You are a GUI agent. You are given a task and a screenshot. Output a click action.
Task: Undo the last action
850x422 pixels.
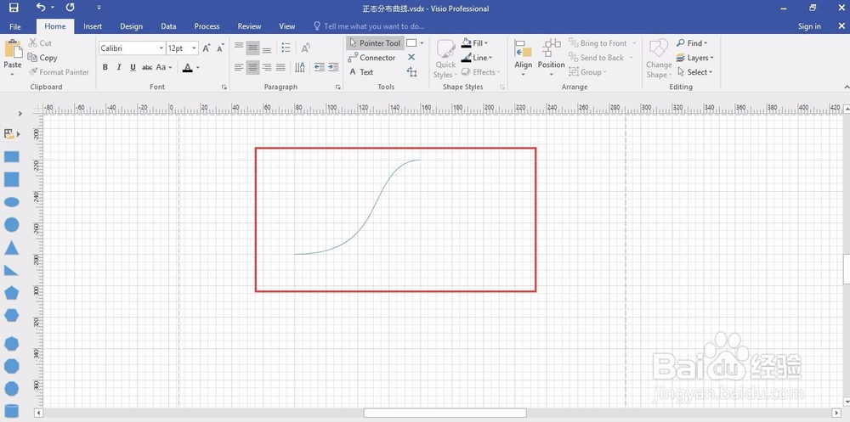[41, 8]
